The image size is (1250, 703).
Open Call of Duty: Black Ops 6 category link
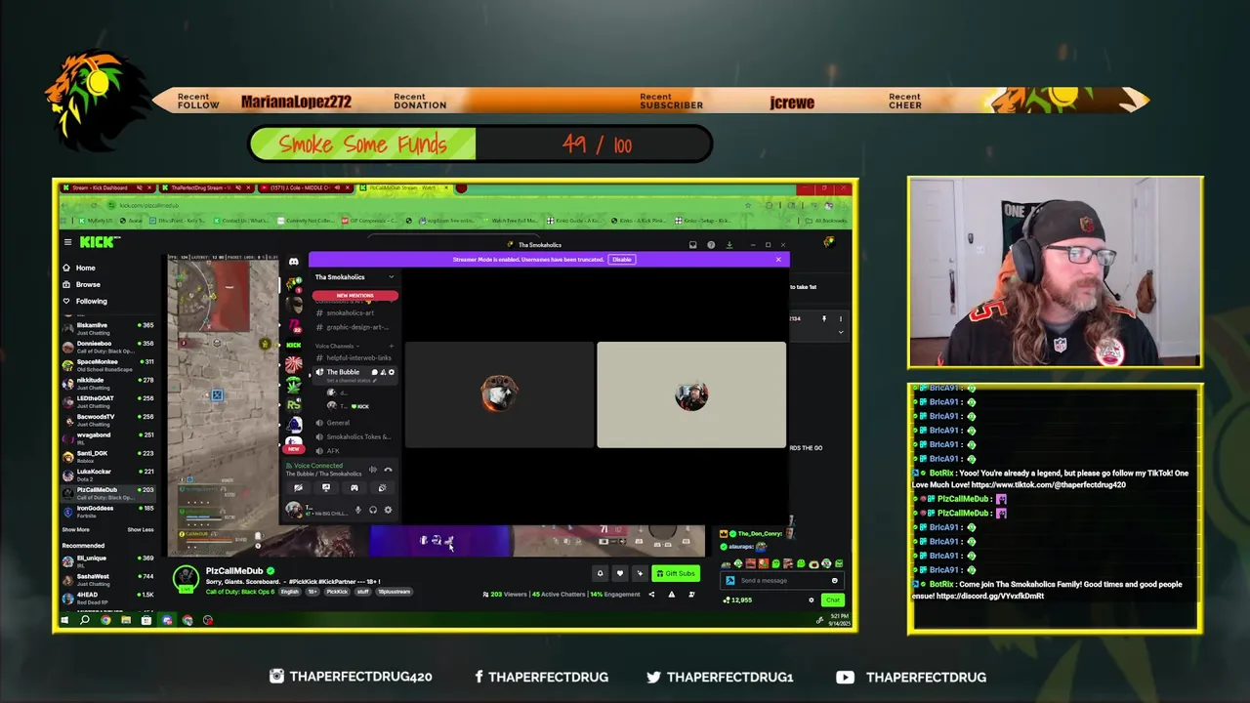(240, 592)
